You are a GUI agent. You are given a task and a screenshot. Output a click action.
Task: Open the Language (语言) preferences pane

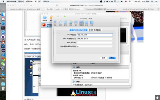(70, 23)
